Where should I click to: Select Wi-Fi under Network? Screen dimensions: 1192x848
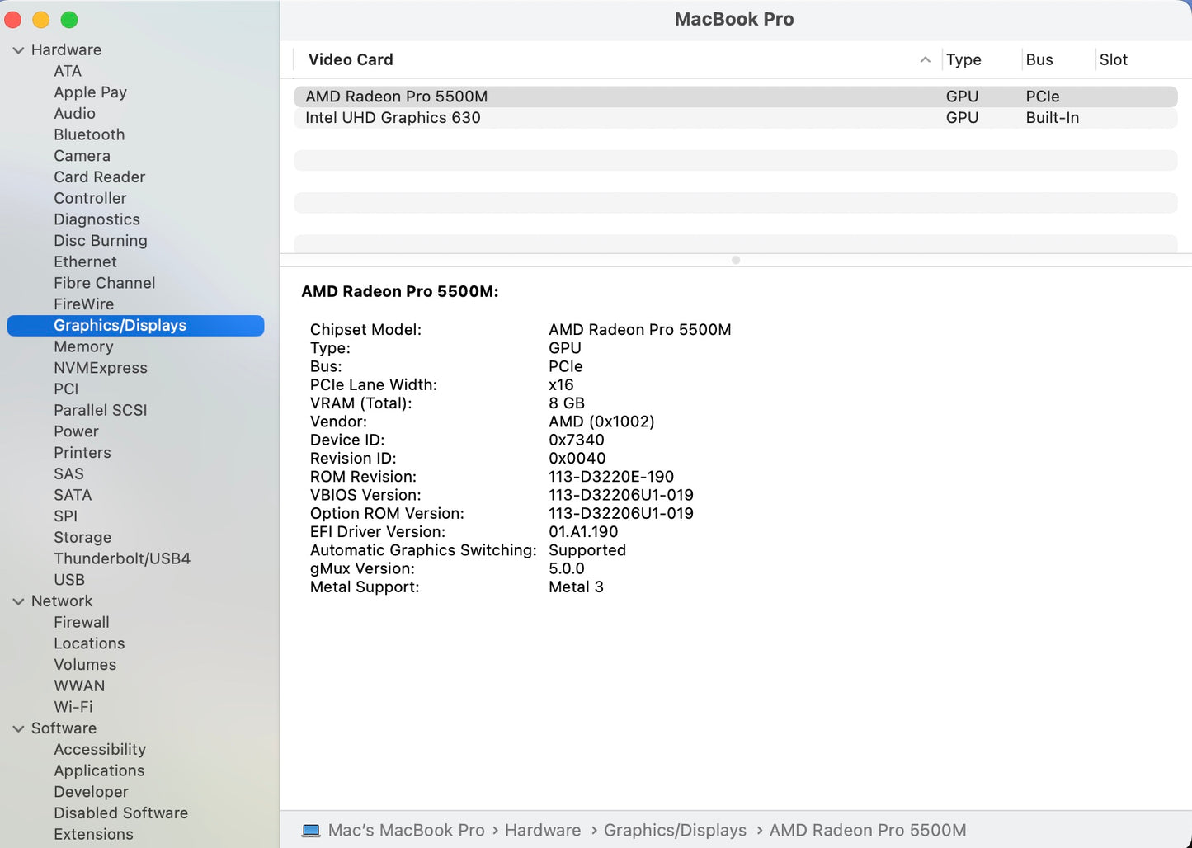(x=73, y=707)
